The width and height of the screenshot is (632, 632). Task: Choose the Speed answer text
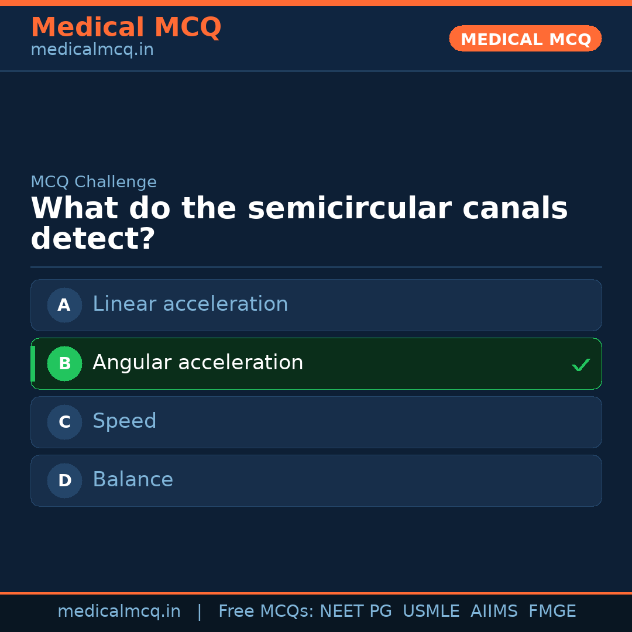pos(125,421)
